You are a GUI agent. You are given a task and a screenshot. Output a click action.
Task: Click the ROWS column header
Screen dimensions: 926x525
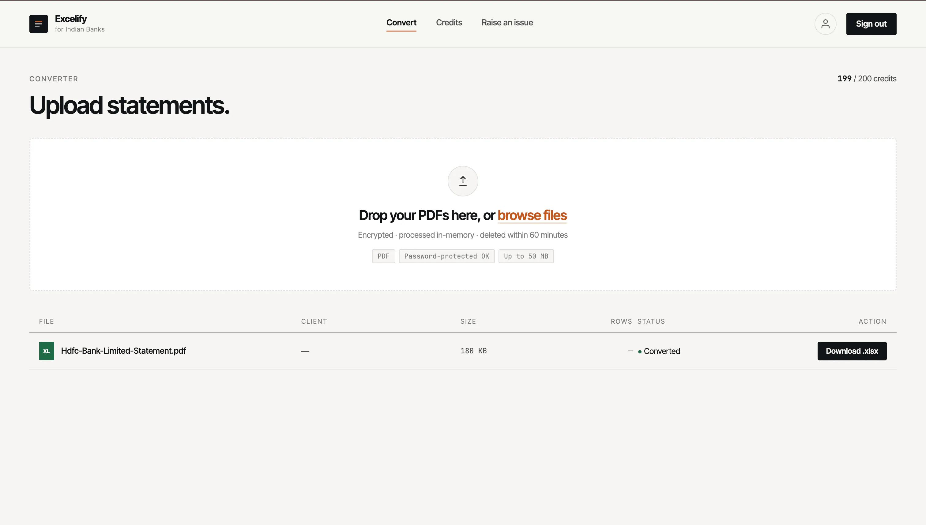coord(621,321)
